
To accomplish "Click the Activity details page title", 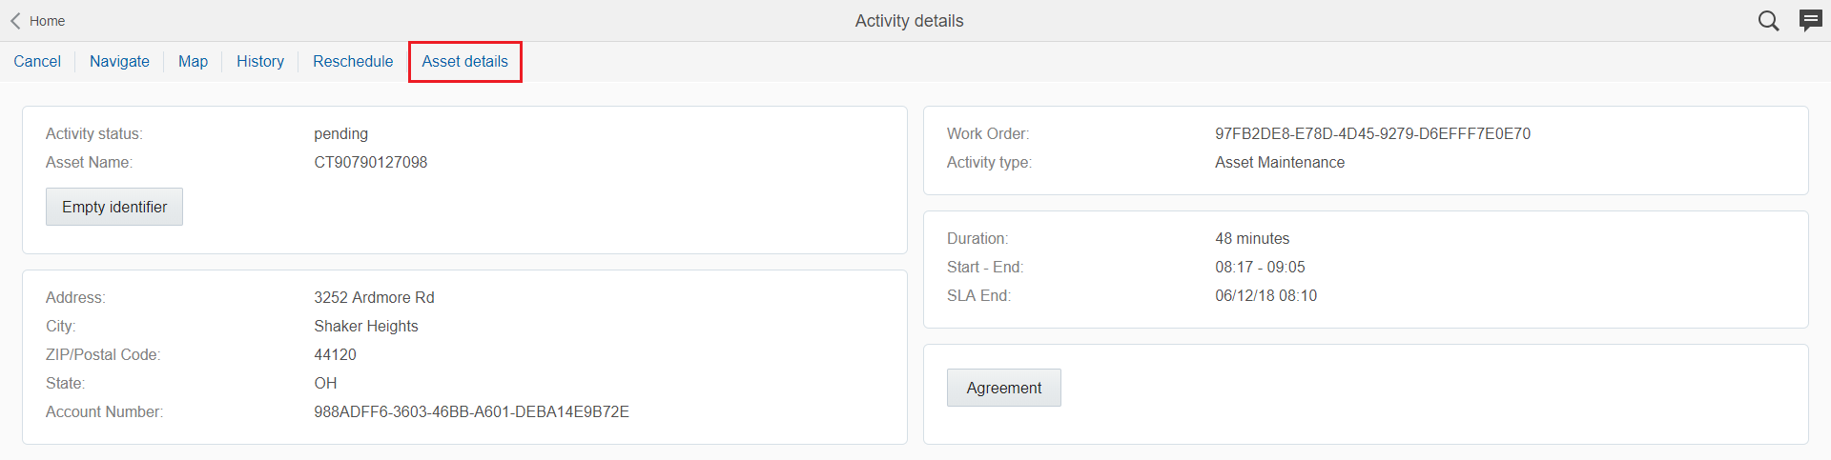I will click(909, 21).
